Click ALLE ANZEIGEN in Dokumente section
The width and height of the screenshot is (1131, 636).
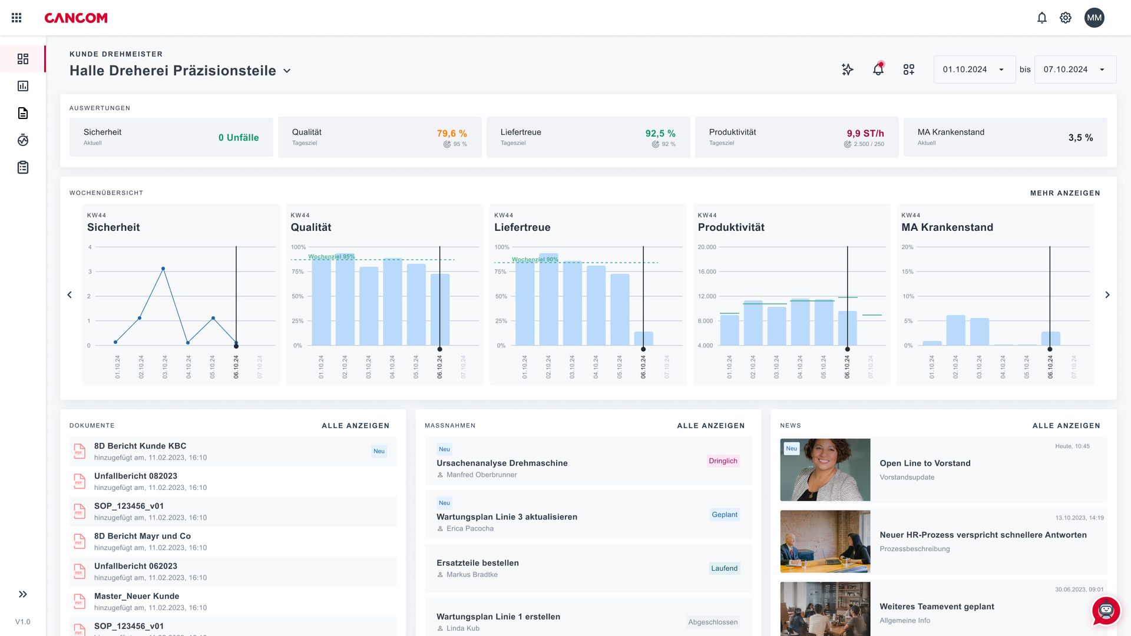click(355, 426)
